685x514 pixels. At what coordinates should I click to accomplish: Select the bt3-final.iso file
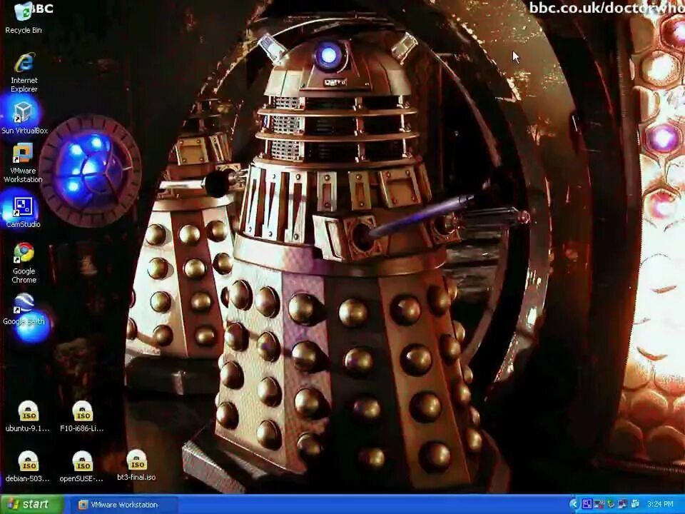pyautogui.click(x=136, y=465)
